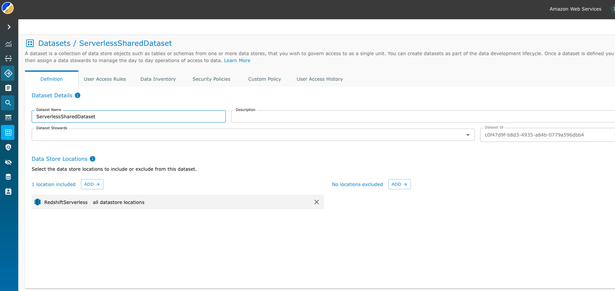Image resolution: width=615 pixels, height=291 pixels.
Task: Open the analytics chart icon in the sidebar
Action: [x=8, y=44]
